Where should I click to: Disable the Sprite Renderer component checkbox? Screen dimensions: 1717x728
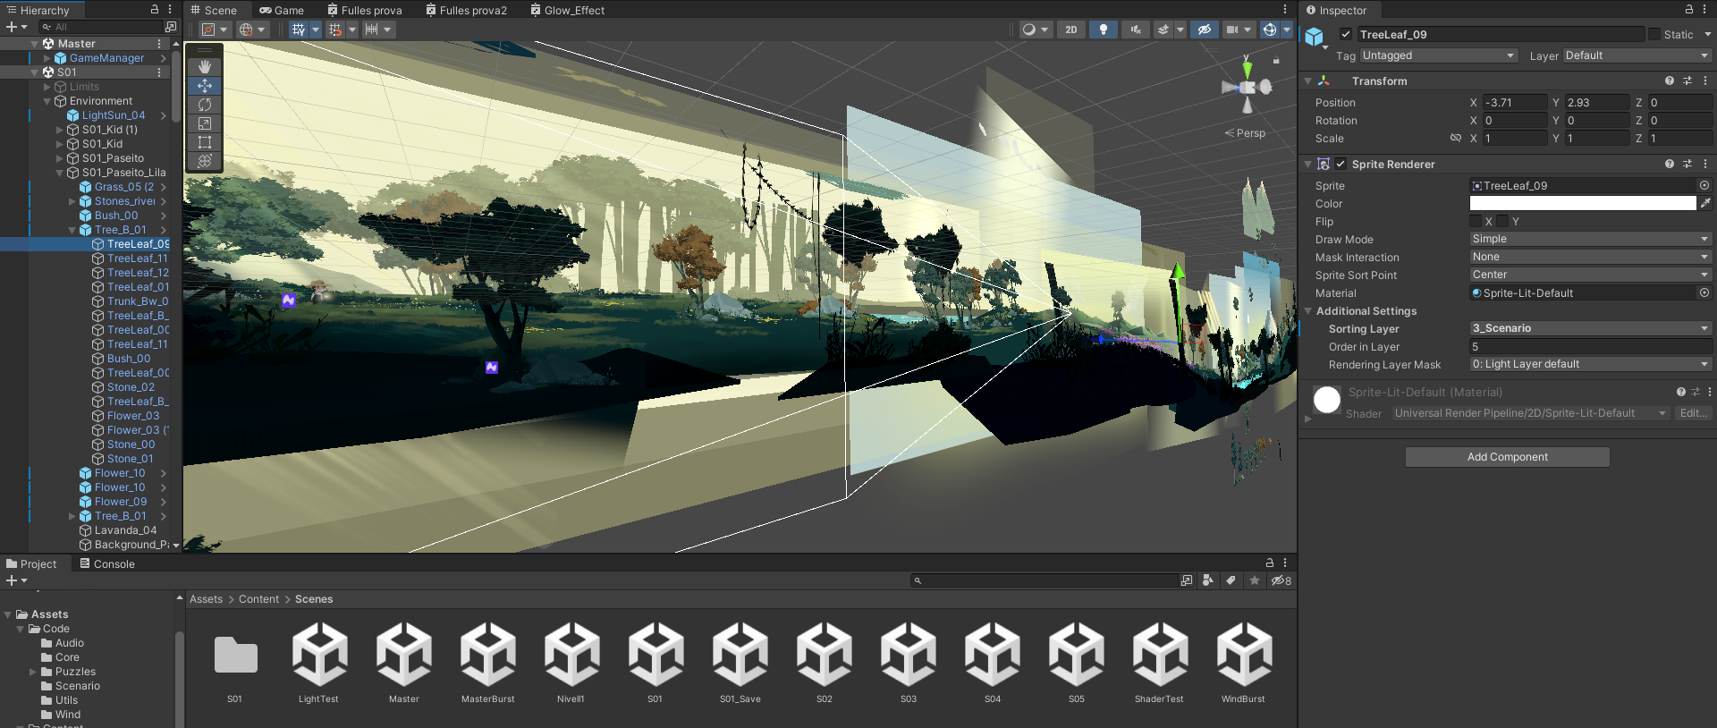(1341, 165)
